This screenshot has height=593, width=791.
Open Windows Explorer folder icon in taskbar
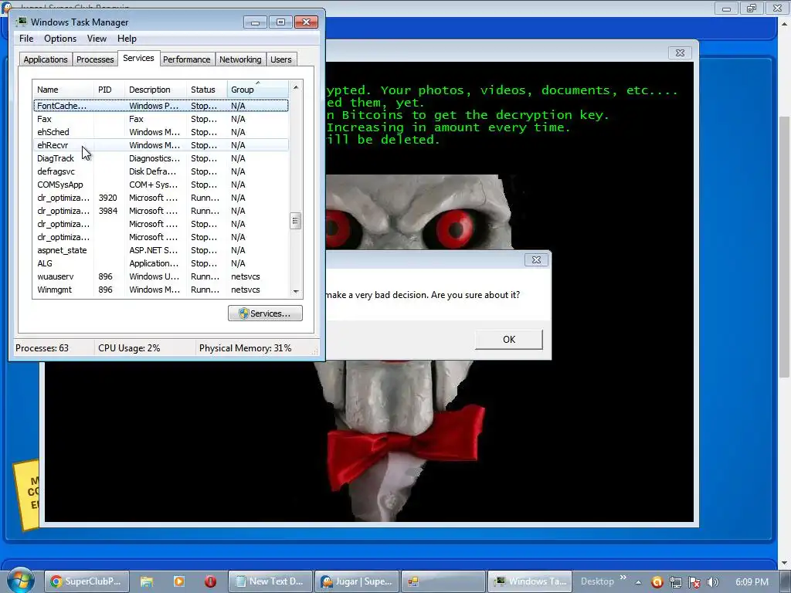[x=147, y=581]
